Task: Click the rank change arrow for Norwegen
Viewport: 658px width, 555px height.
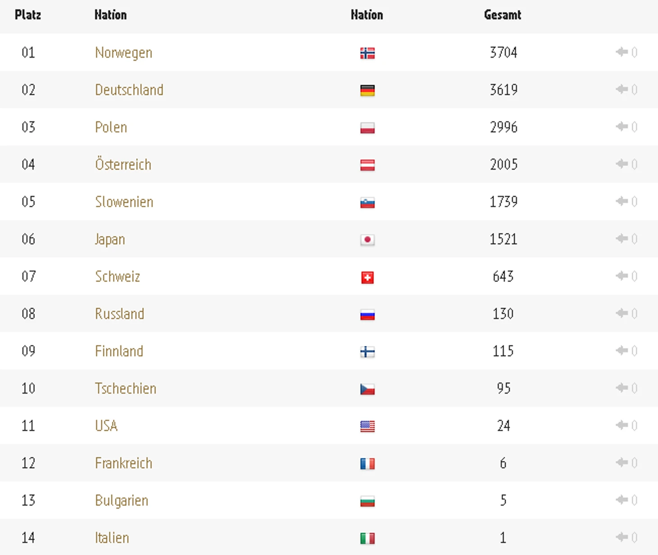Action: [622, 52]
